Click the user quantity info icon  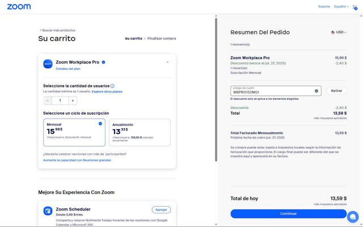112,86
